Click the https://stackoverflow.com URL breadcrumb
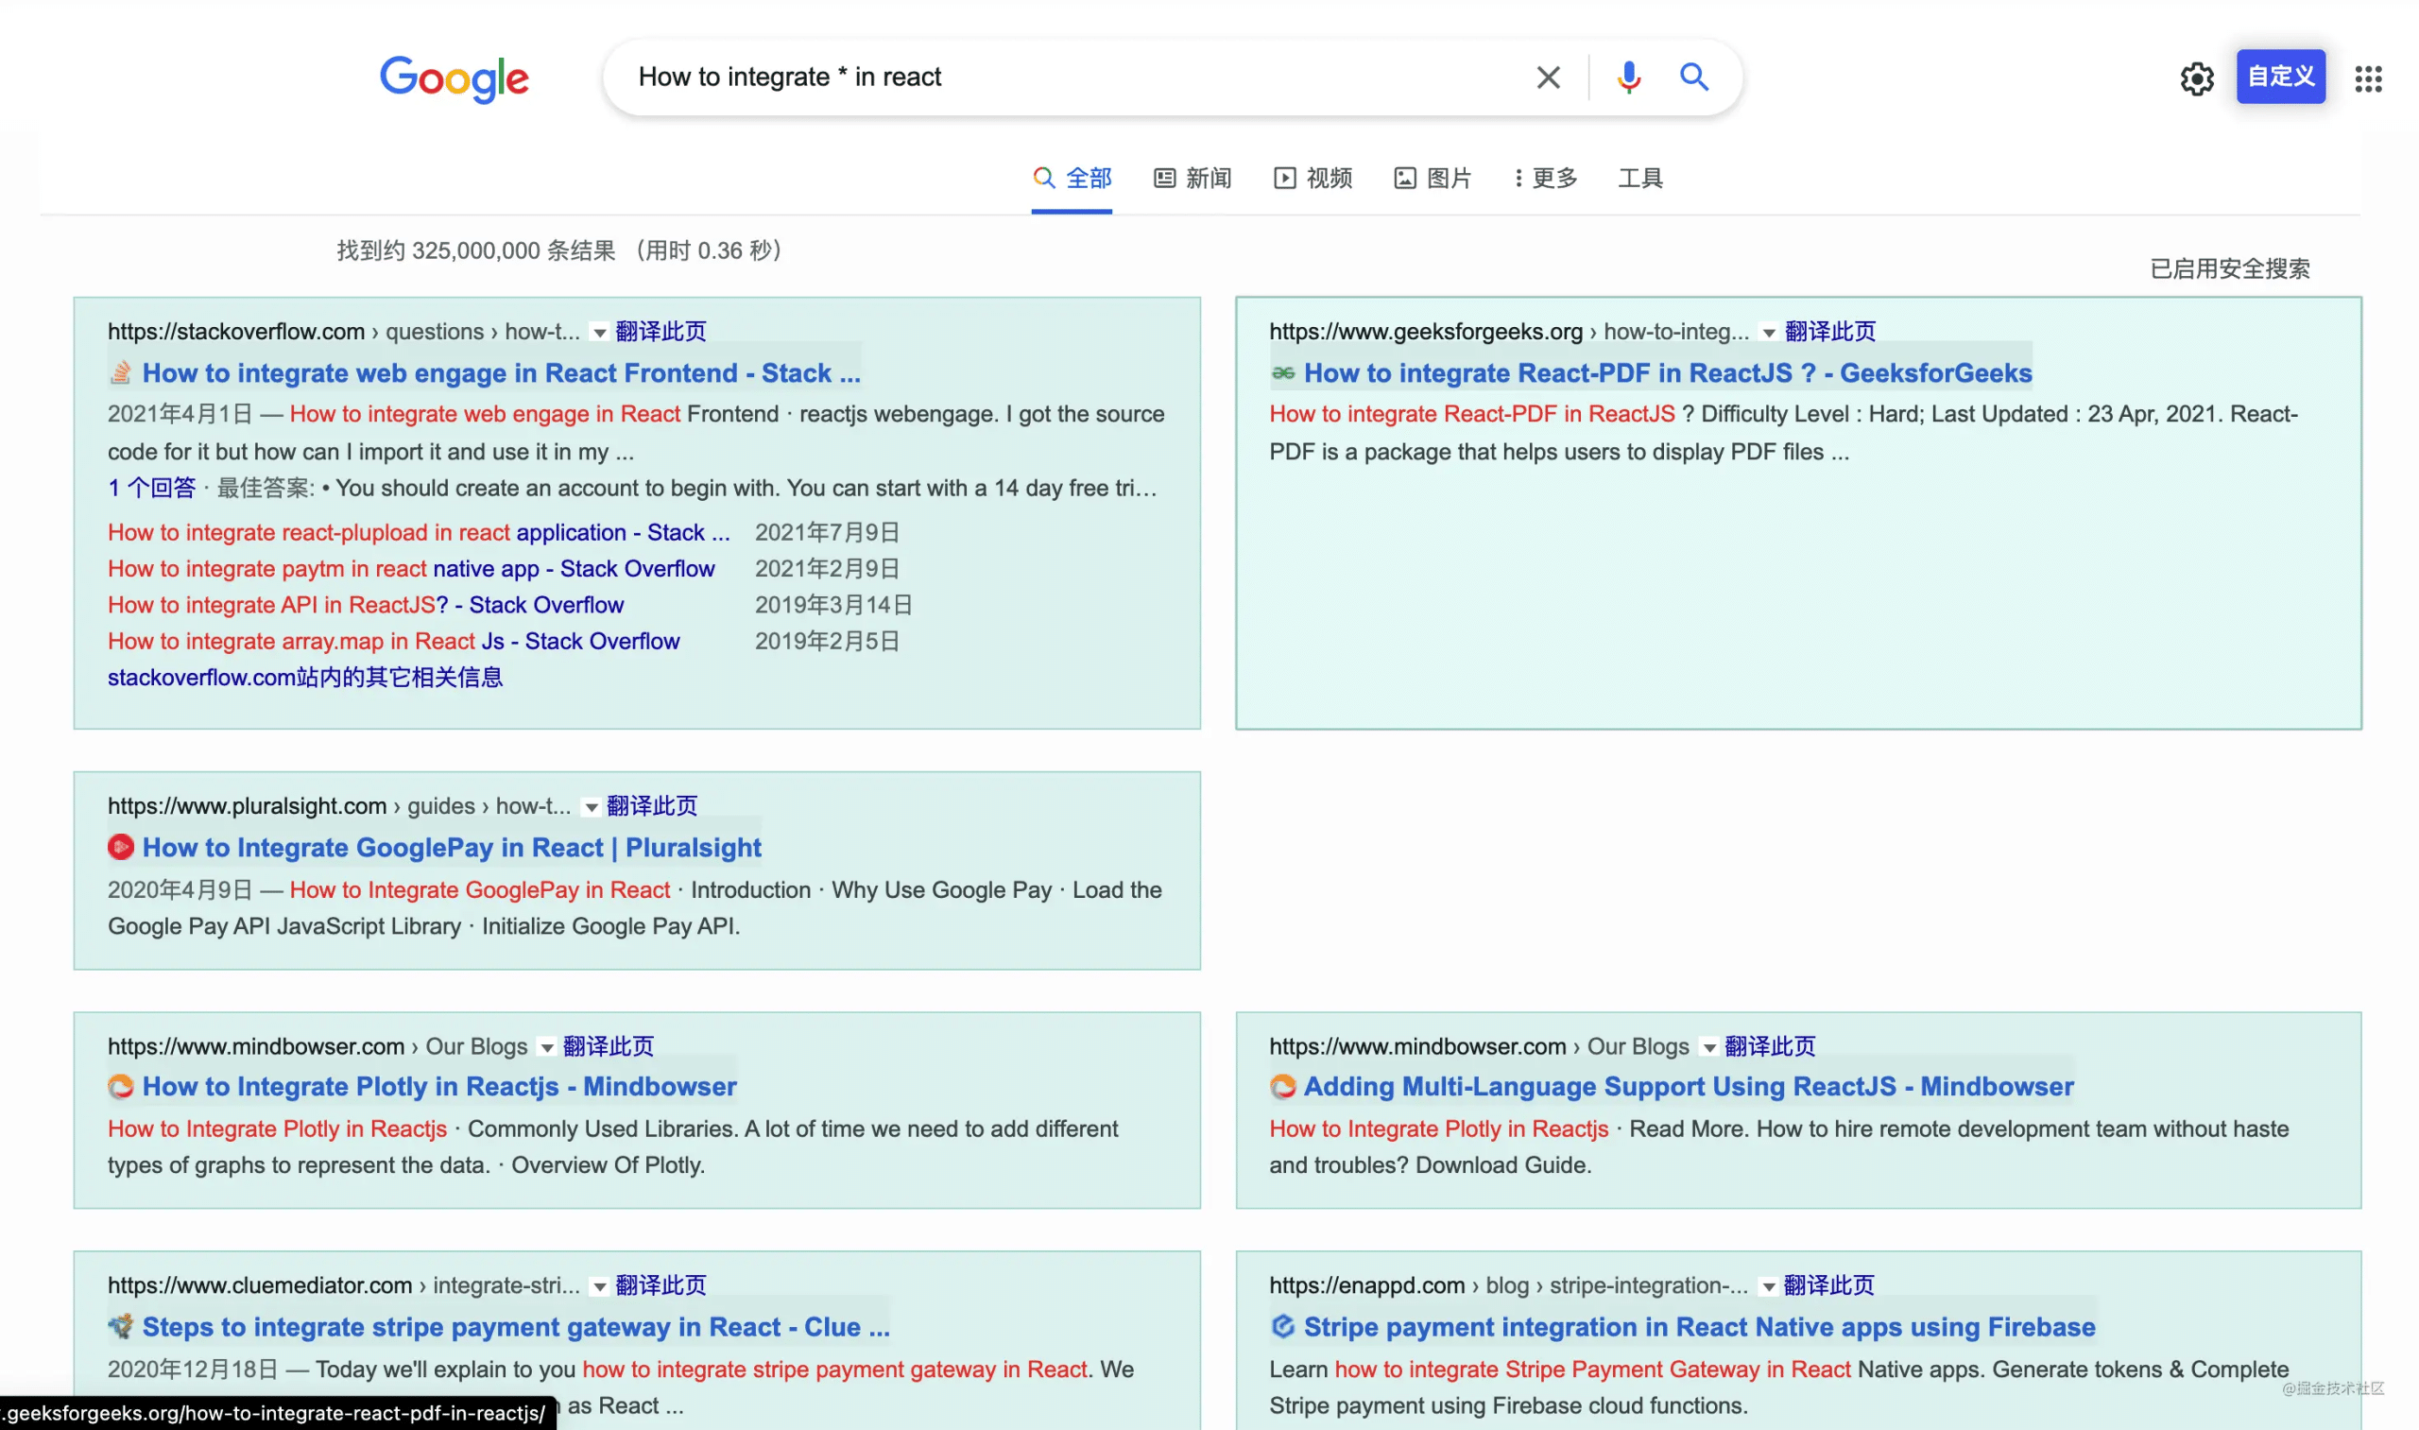This screenshot has height=1430, width=2419. pyautogui.click(x=344, y=332)
